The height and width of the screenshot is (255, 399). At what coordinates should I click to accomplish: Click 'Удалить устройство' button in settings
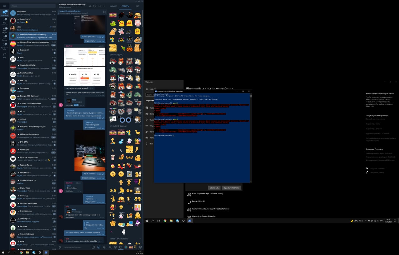tap(232, 188)
